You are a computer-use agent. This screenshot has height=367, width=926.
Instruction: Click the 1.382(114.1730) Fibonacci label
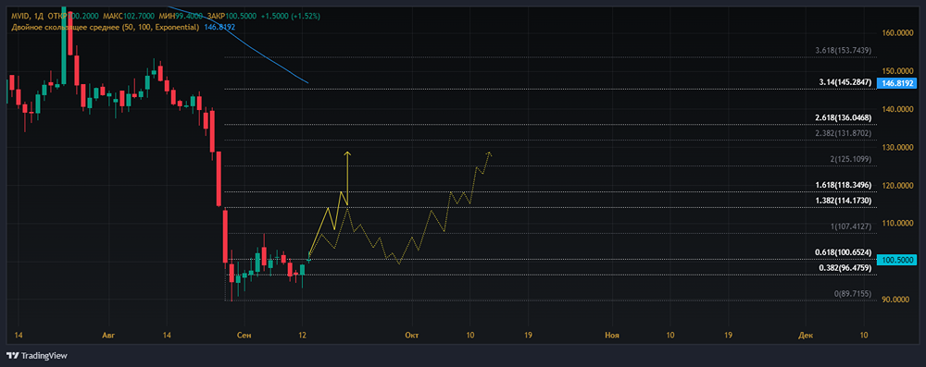point(844,202)
